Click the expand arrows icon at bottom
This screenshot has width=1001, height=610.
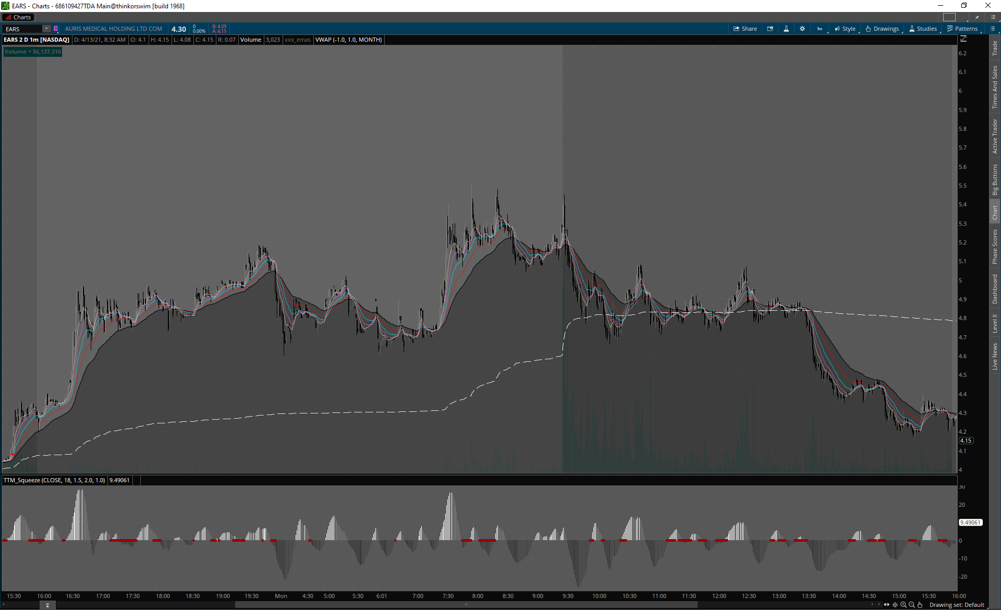click(886, 605)
